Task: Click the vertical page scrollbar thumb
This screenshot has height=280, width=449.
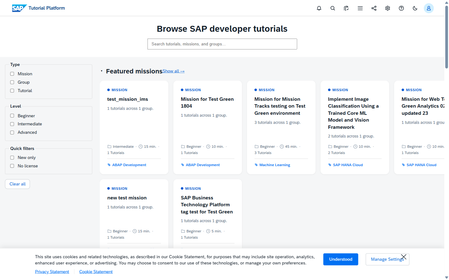Action: pos(447,37)
